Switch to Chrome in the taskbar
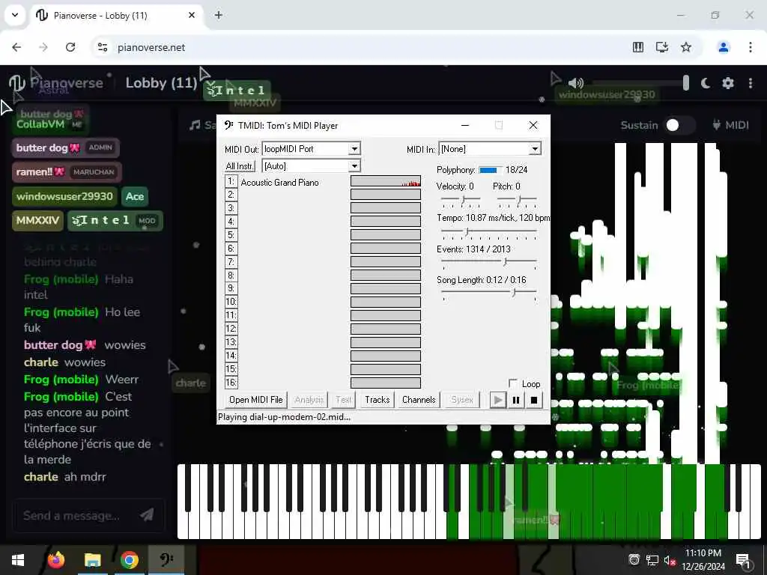Viewport: 767px width, 575px height. (x=129, y=559)
